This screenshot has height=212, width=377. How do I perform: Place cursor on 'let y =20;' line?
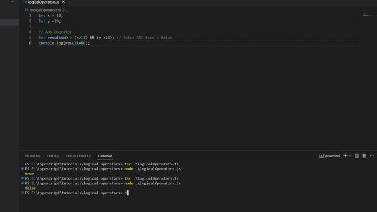click(x=49, y=21)
